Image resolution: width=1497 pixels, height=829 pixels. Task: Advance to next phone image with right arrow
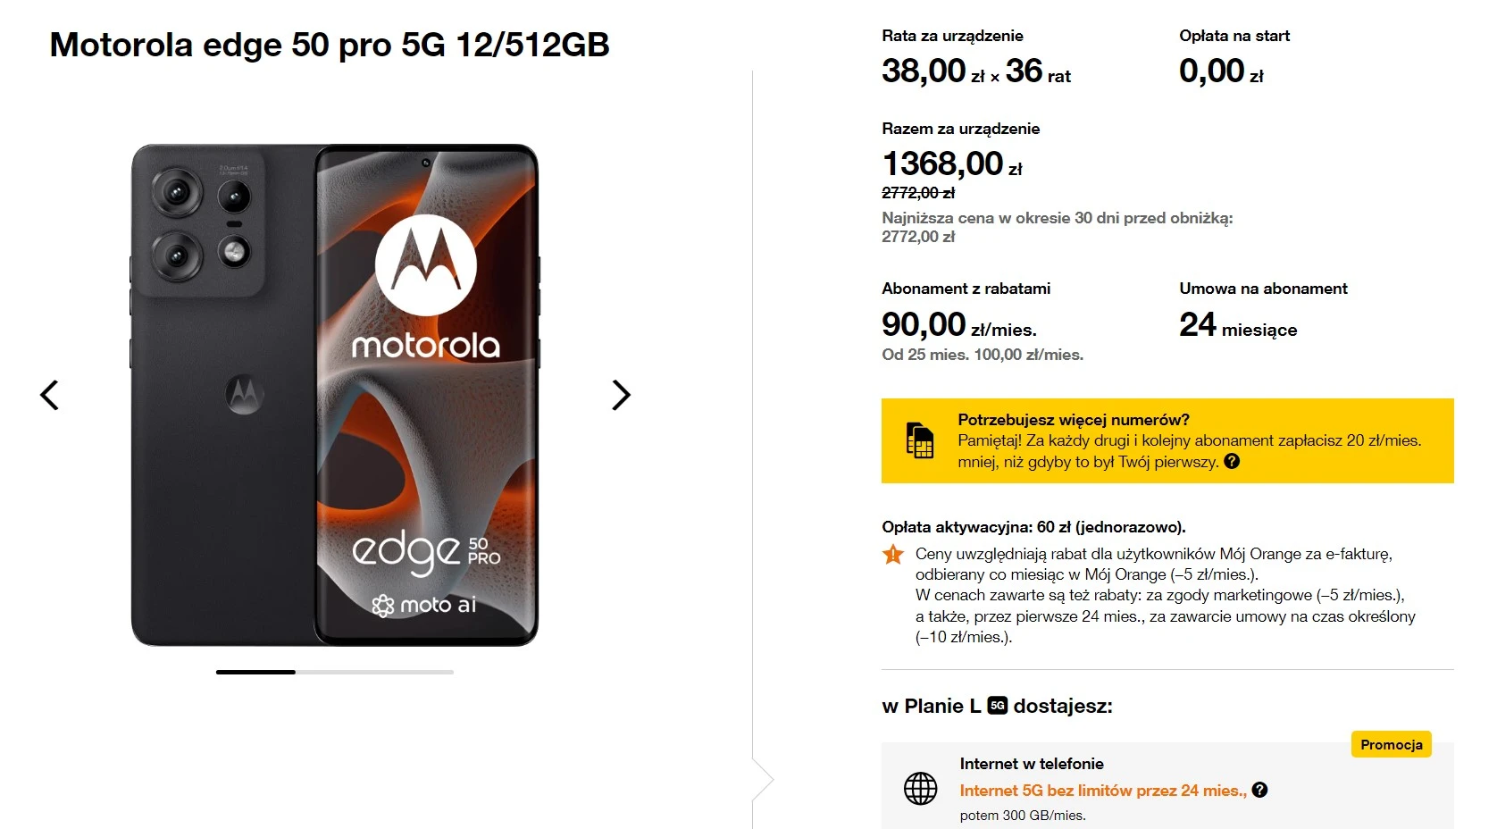tap(621, 395)
